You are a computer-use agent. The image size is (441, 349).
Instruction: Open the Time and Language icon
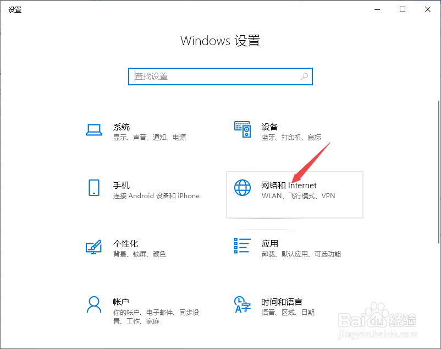point(242,304)
